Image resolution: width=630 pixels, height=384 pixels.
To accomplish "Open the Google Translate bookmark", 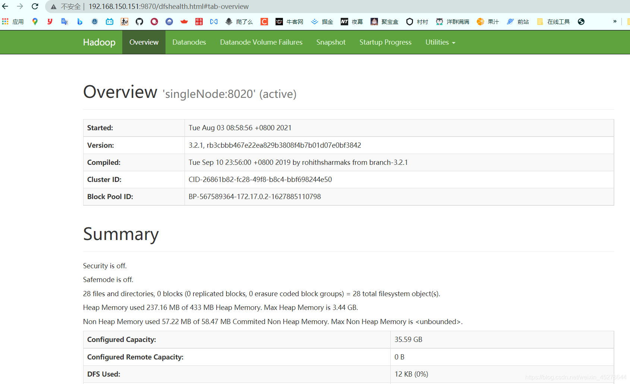I will pyautogui.click(x=64, y=22).
